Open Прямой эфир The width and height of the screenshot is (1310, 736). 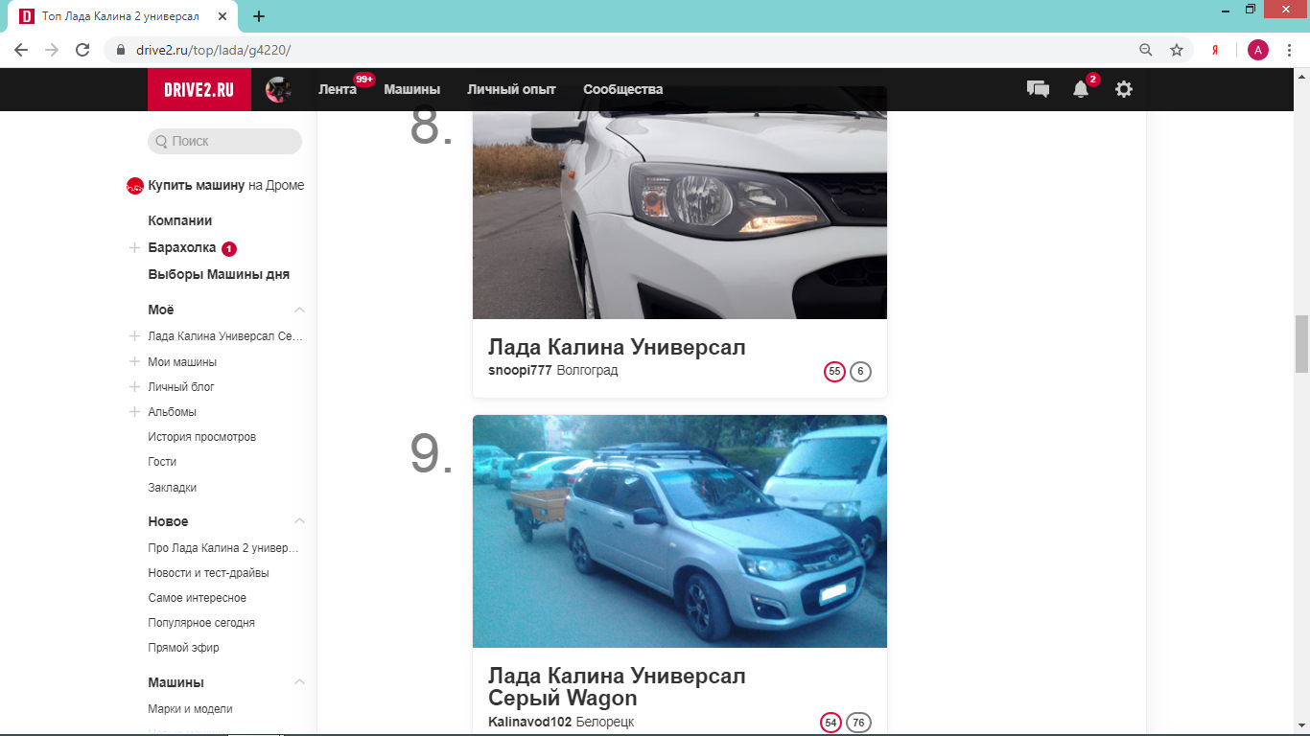tap(184, 648)
